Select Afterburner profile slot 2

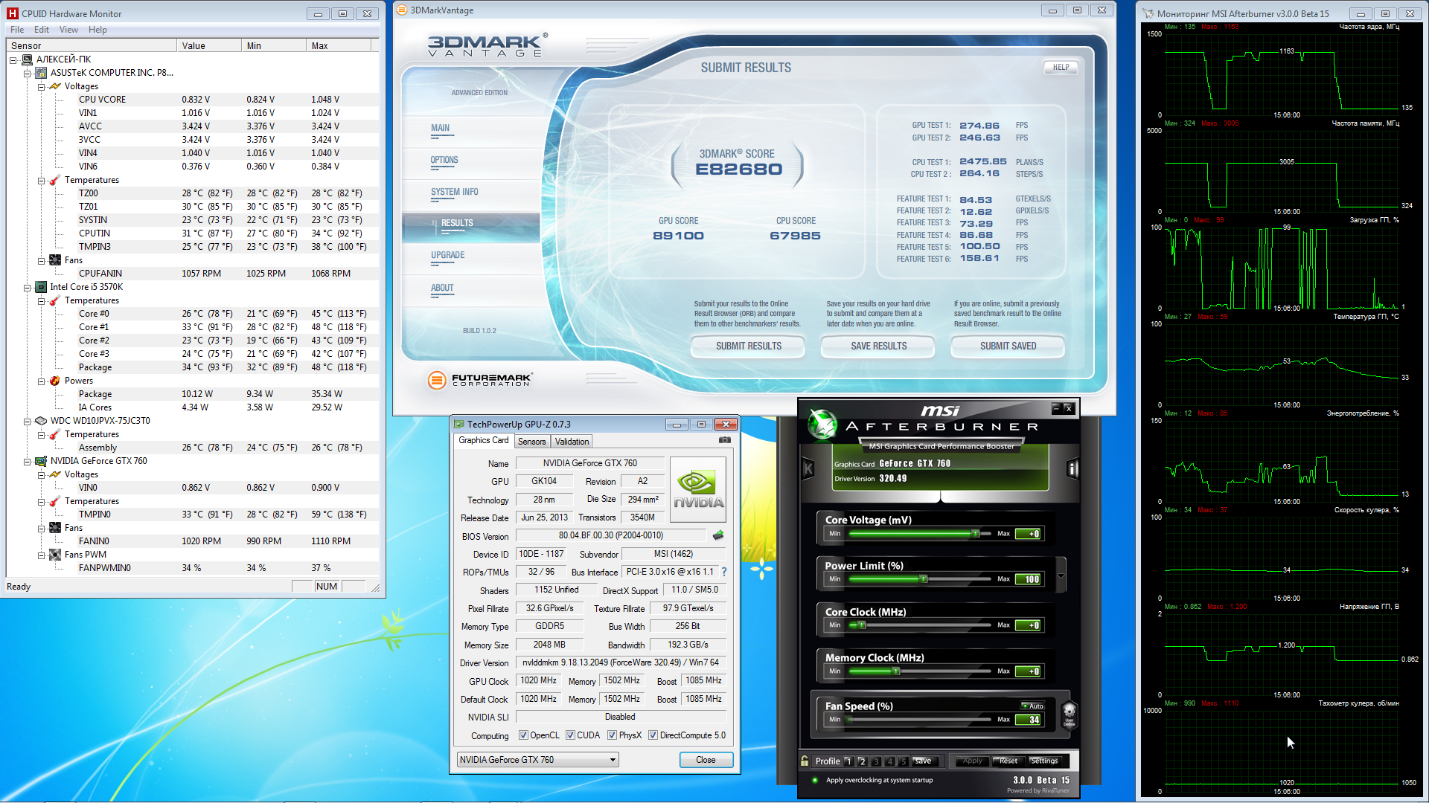coord(862,761)
